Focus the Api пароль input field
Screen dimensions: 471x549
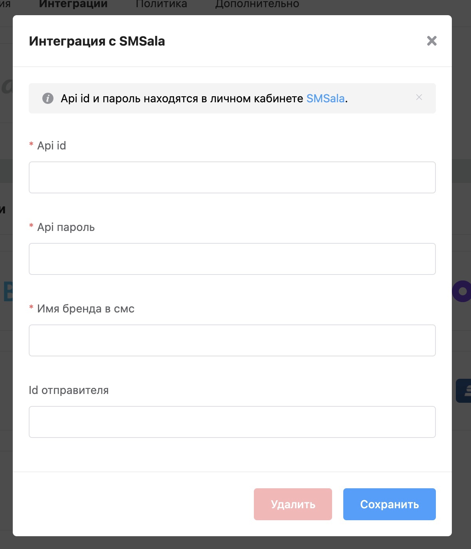click(232, 259)
